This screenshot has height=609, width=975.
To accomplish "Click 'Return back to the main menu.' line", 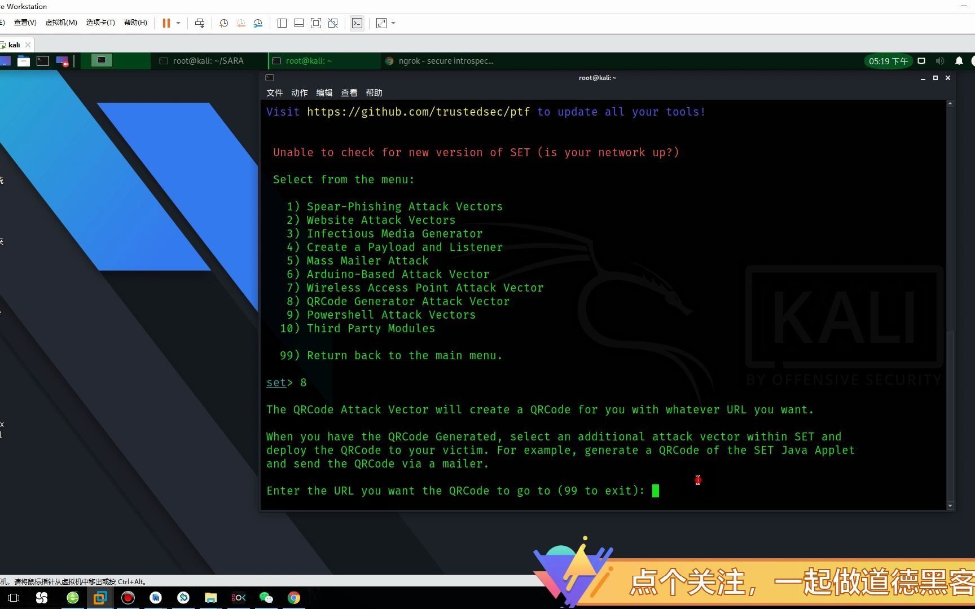I will point(391,355).
